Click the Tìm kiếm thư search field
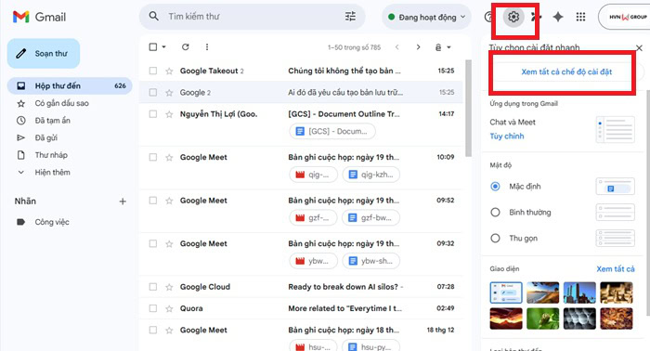Image resolution: width=650 pixels, height=351 pixels. tap(253, 17)
